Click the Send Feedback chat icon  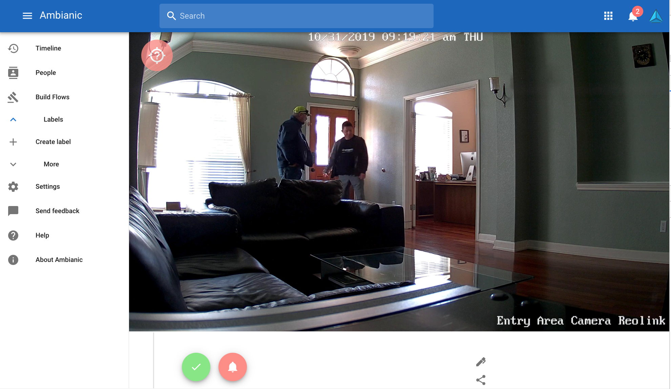[x=13, y=211]
